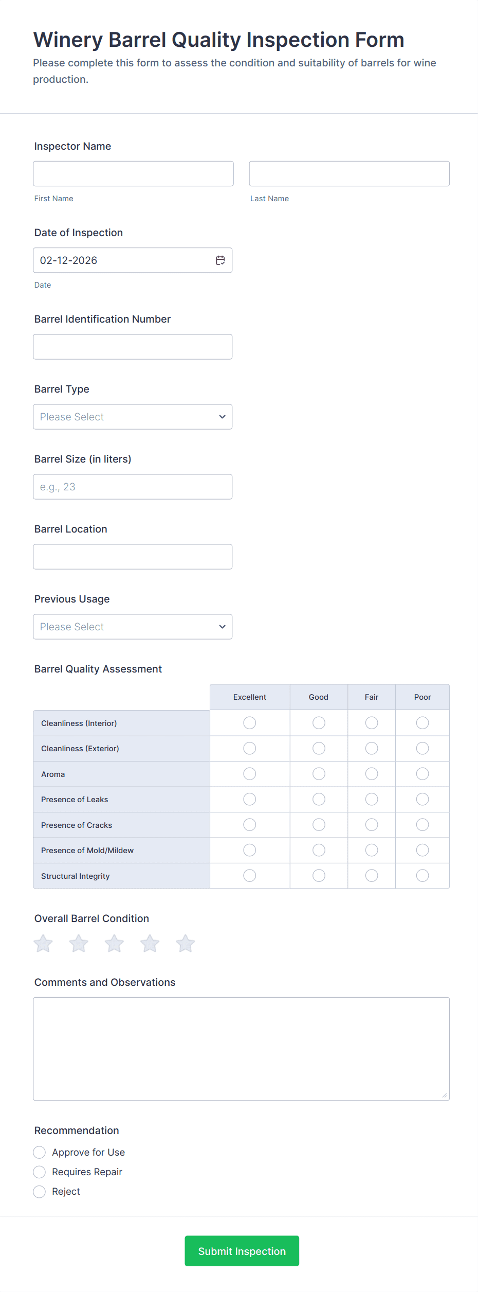Click the Comments and Observations textarea
This screenshot has width=478, height=1292.
(241, 1049)
